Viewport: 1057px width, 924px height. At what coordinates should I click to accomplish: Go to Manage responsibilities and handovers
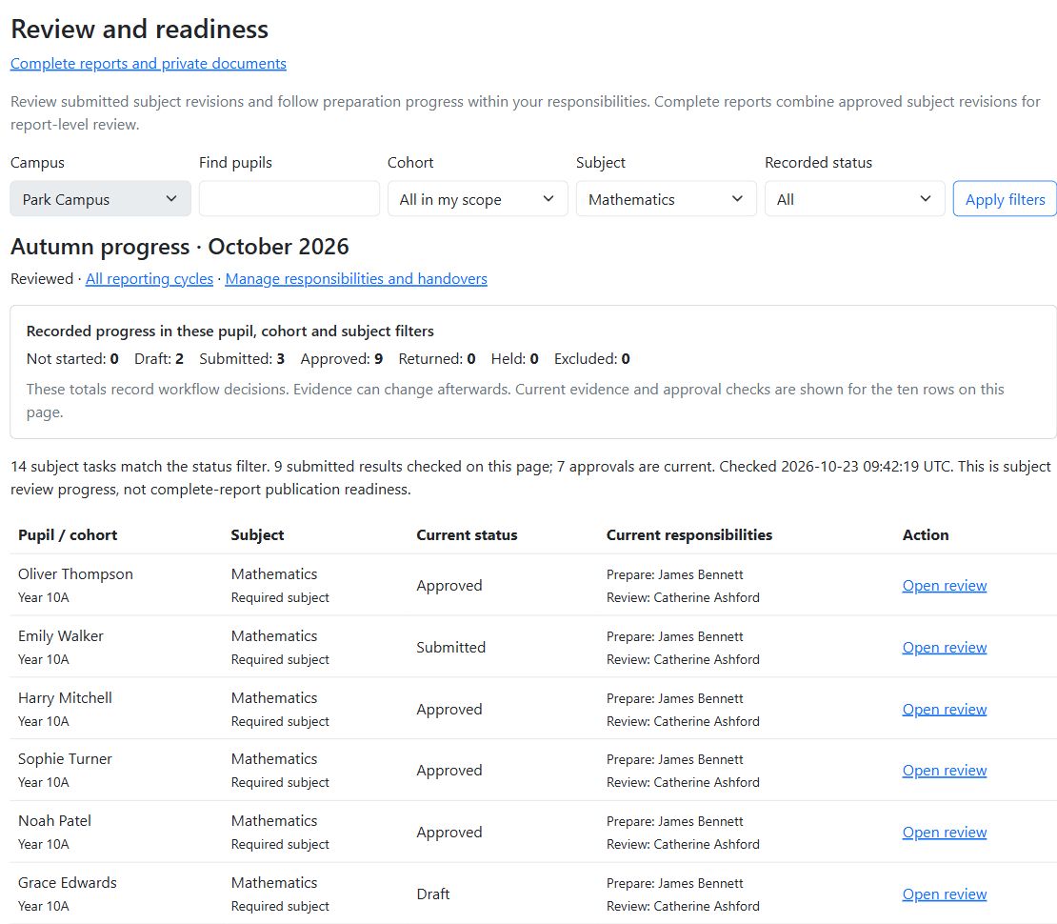(356, 278)
